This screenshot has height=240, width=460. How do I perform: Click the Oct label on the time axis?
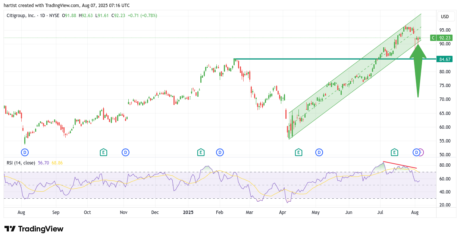click(x=87, y=213)
